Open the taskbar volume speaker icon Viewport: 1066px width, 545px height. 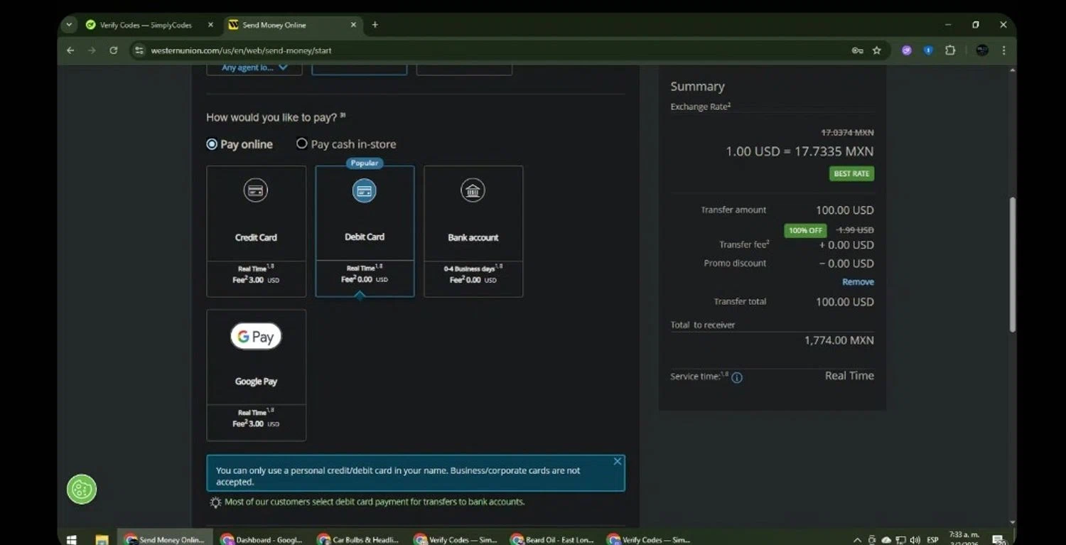click(x=915, y=539)
